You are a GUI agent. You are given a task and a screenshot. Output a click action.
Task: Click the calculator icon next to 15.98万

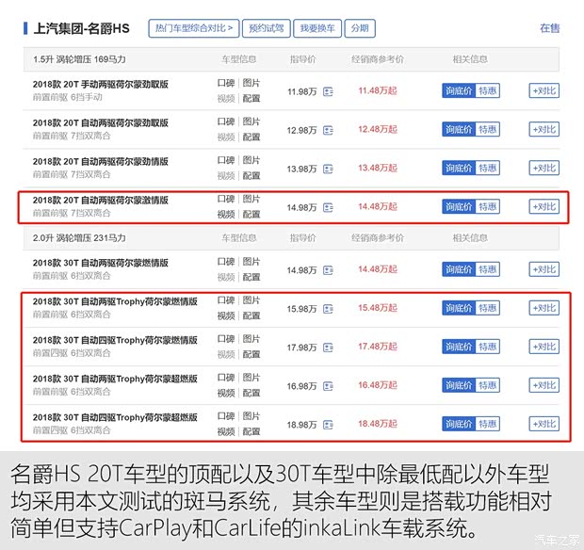pos(328,309)
